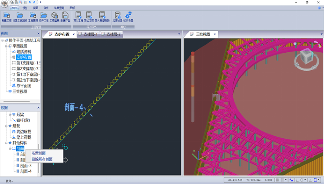Click the 3D navigation view cube
The image size is (324, 184).
305,58
